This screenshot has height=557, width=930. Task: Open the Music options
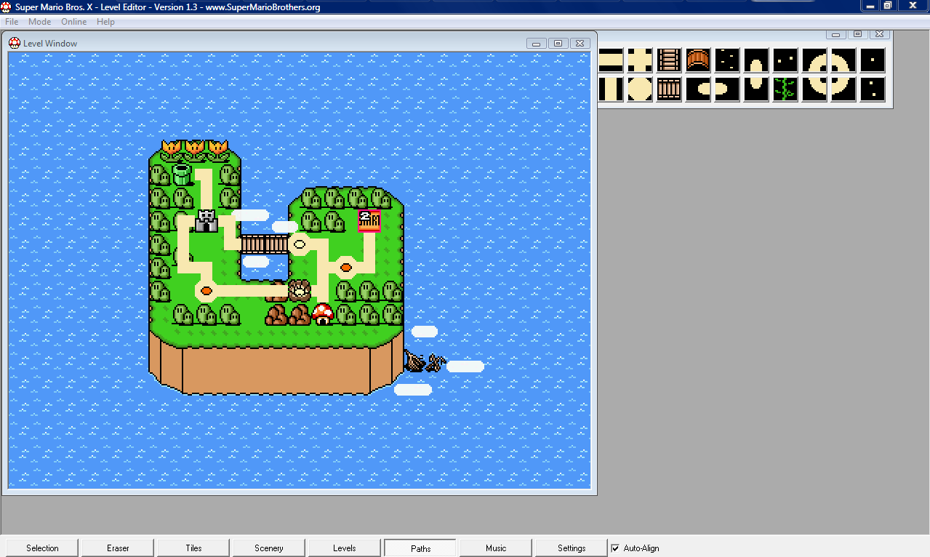coord(496,548)
